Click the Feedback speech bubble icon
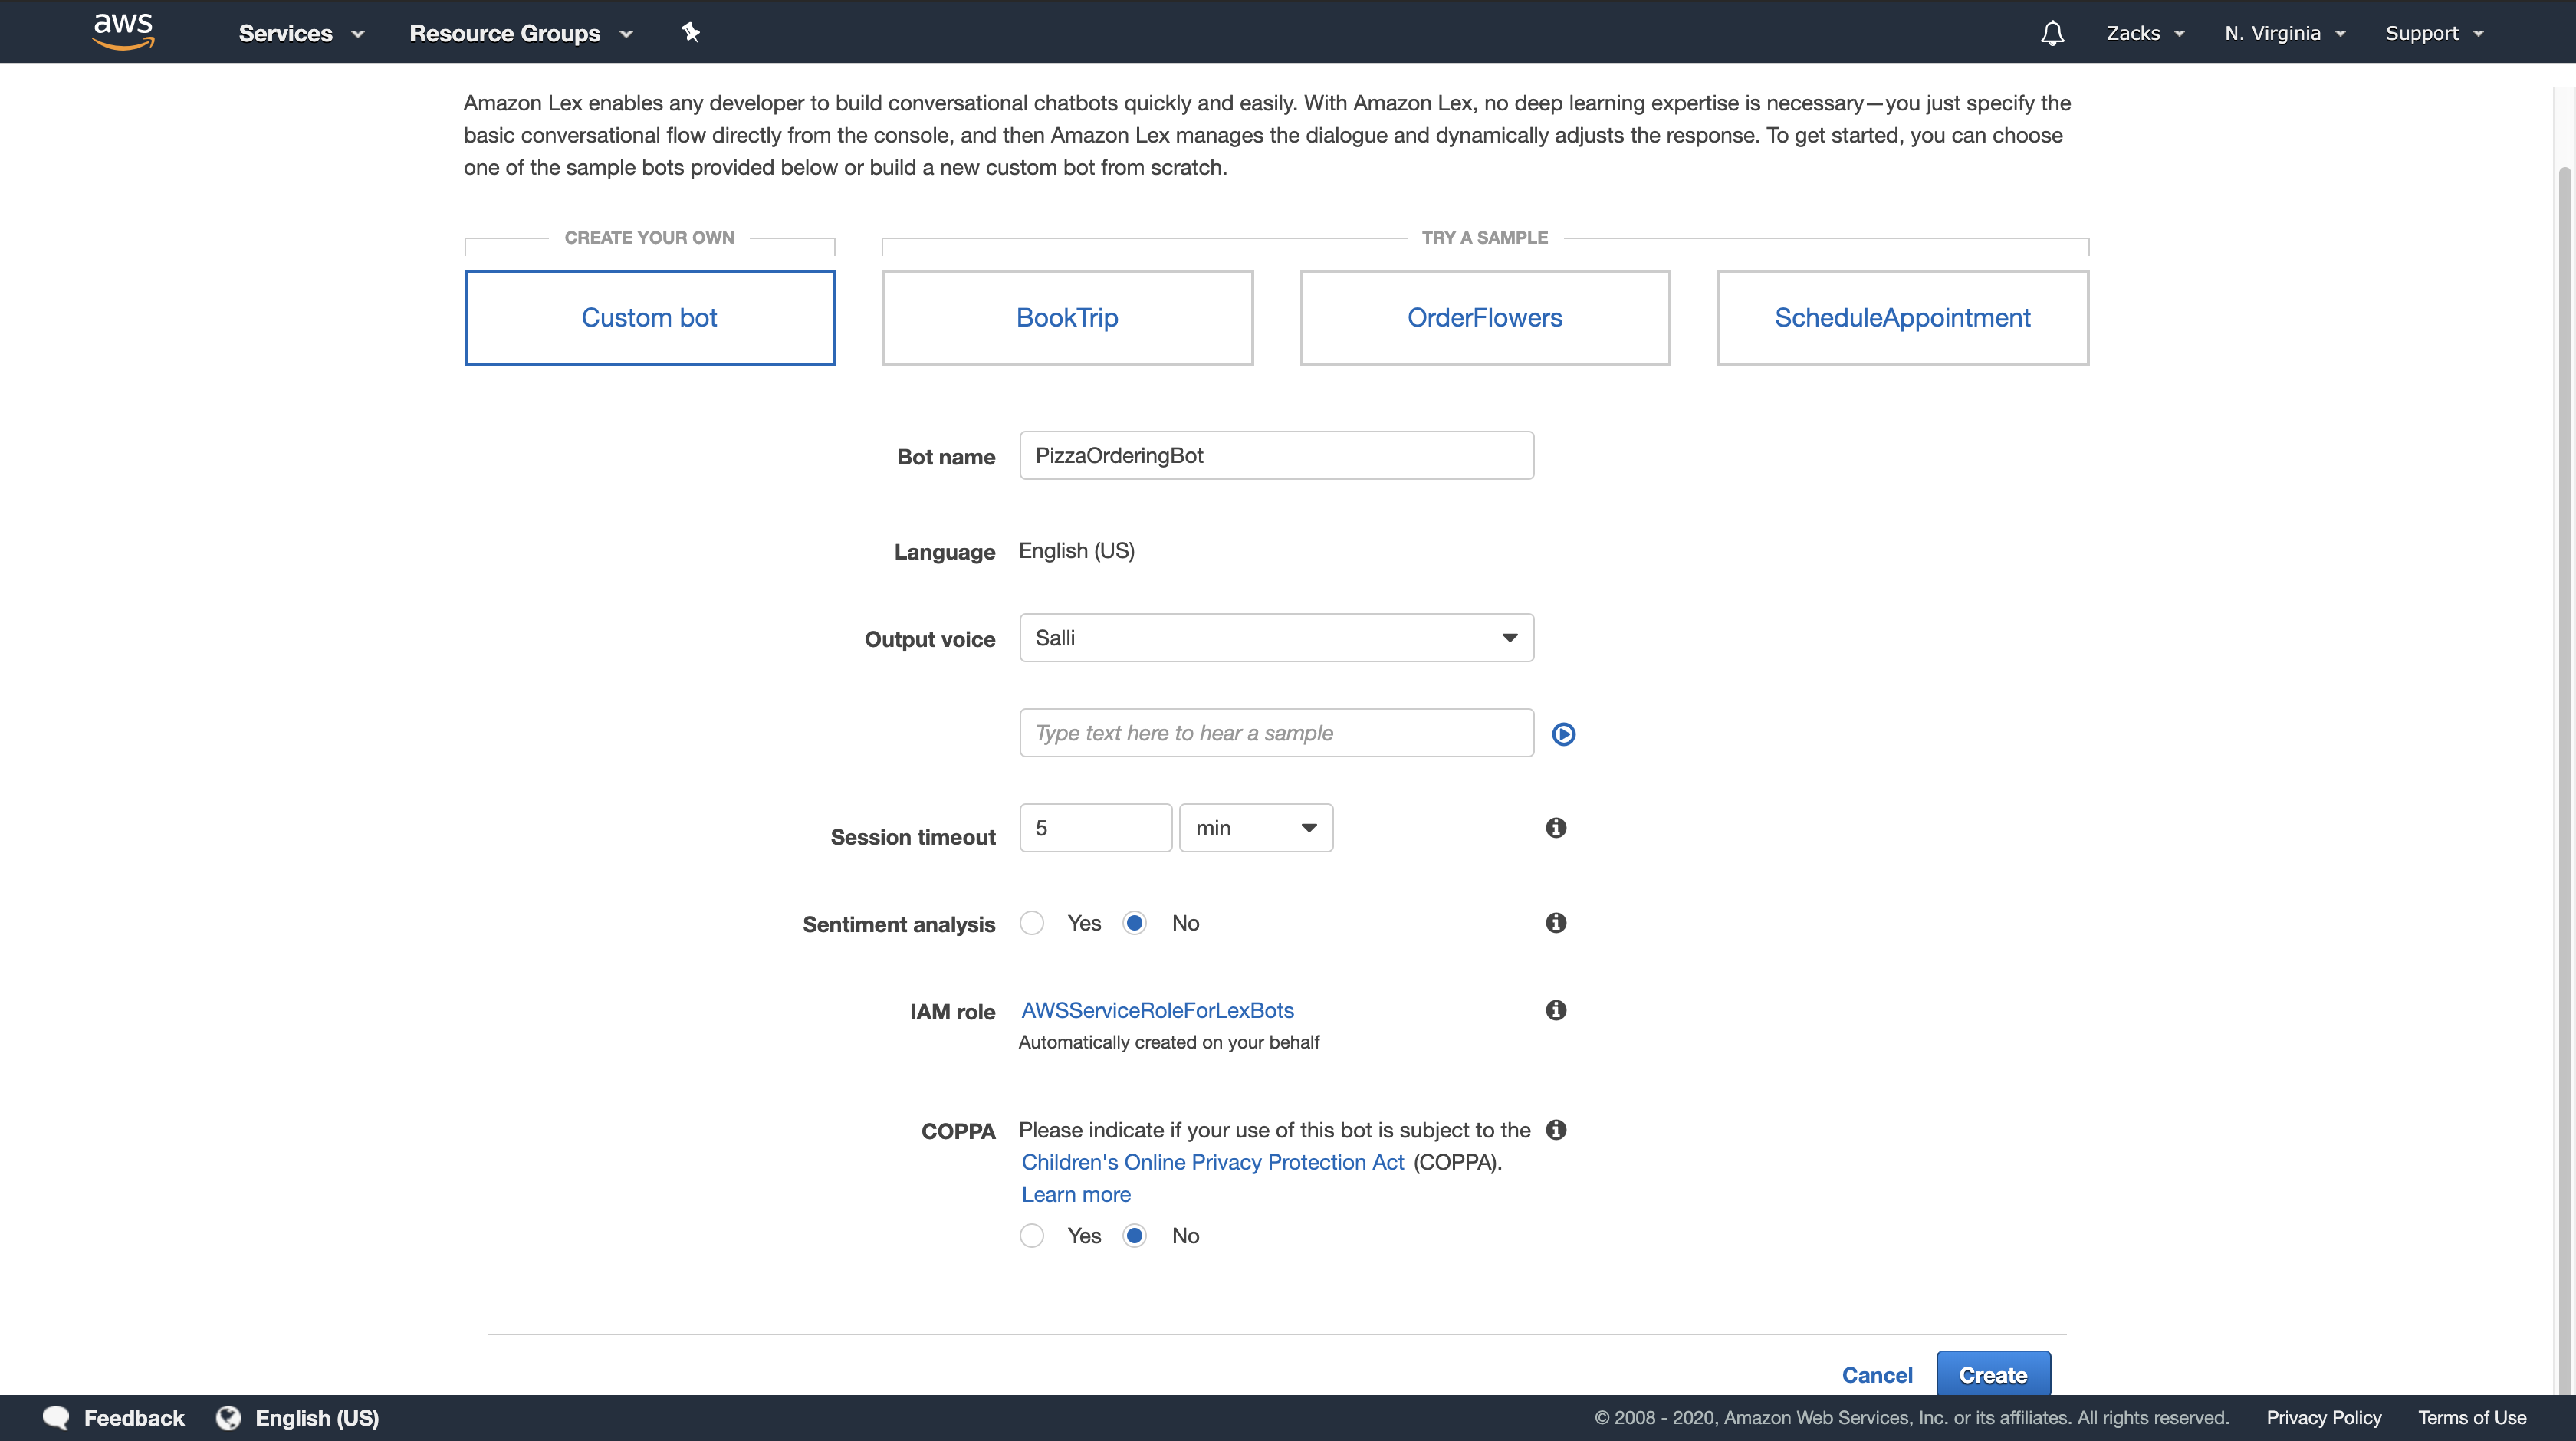2576x1441 pixels. pos(56,1417)
